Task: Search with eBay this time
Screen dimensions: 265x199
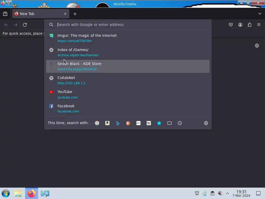Action: [x=138, y=123]
